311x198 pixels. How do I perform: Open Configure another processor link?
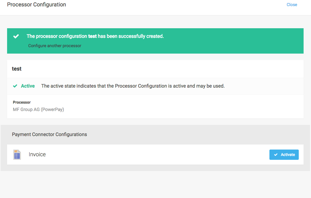pos(54,46)
